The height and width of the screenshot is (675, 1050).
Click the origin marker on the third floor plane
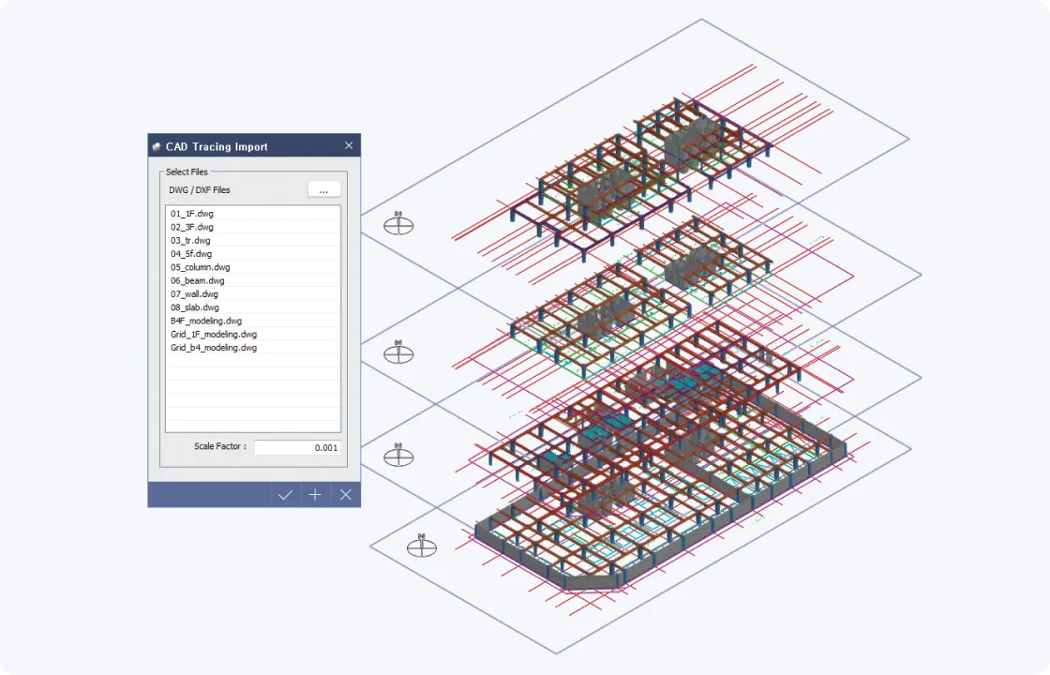398,456
